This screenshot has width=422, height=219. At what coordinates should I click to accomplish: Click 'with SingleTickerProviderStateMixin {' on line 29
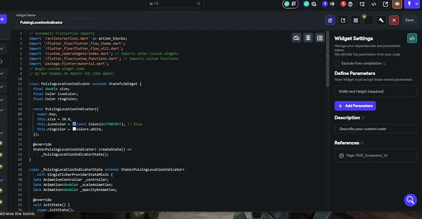75,174
